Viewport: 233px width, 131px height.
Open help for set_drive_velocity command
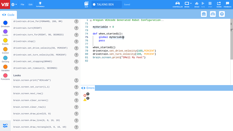[76, 48]
